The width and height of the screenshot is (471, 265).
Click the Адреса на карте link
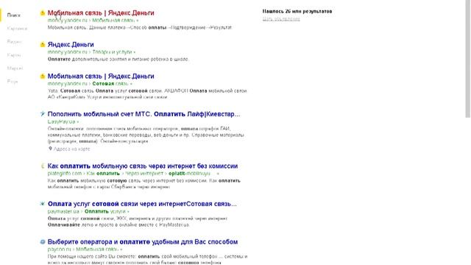tap(71, 149)
